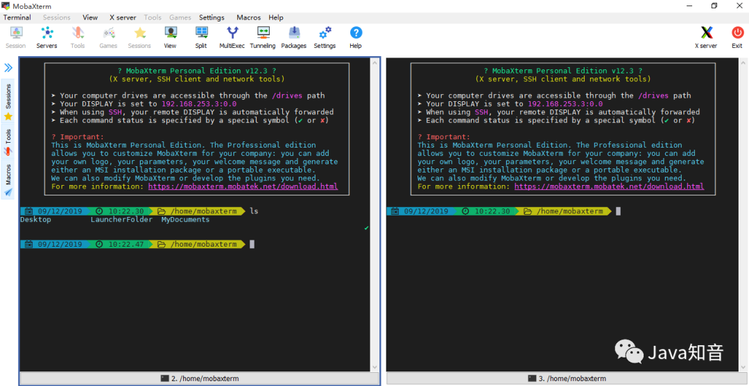Follow download link in left terminal
The width and height of the screenshot is (749, 386).
[x=243, y=186]
